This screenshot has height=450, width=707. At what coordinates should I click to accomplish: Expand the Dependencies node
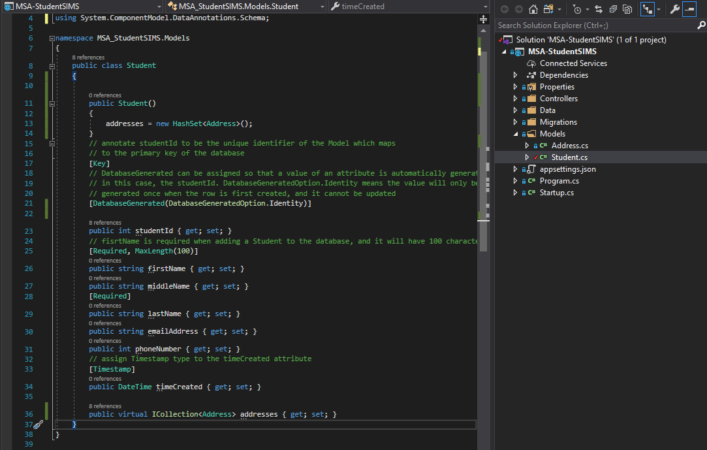tap(515, 75)
